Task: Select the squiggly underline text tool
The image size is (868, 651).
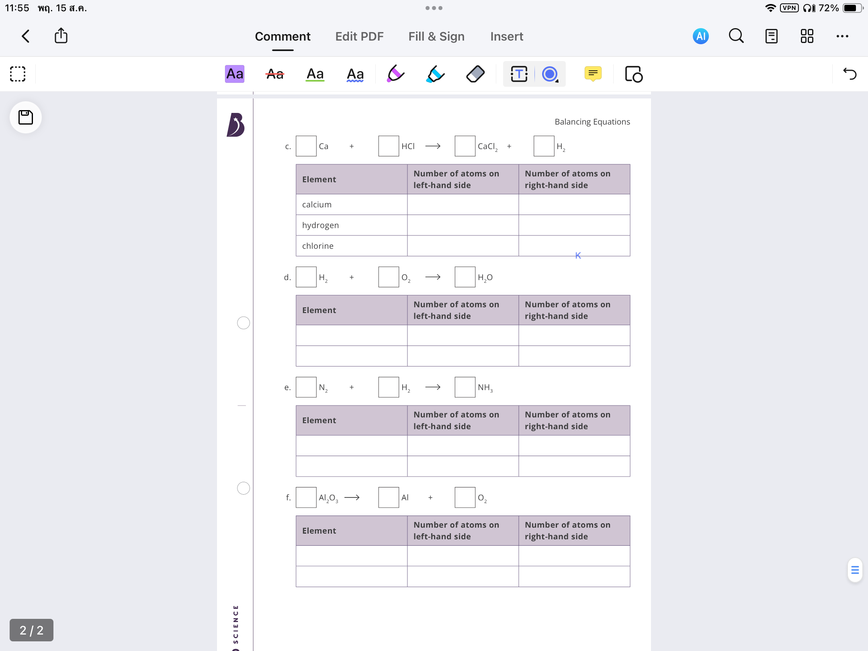Action: click(x=355, y=74)
